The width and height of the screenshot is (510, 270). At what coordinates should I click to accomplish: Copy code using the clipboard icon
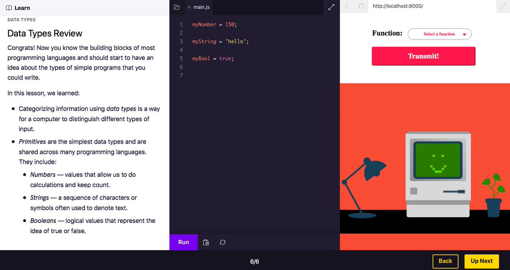pyautogui.click(x=206, y=242)
